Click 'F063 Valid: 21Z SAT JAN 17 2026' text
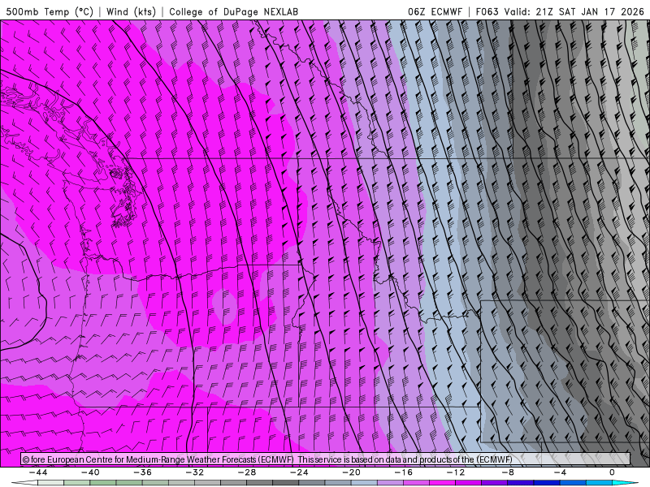 560,11
